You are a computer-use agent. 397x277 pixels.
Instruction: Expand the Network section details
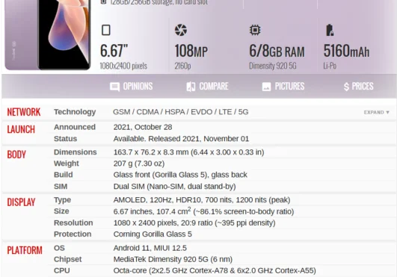(377, 112)
